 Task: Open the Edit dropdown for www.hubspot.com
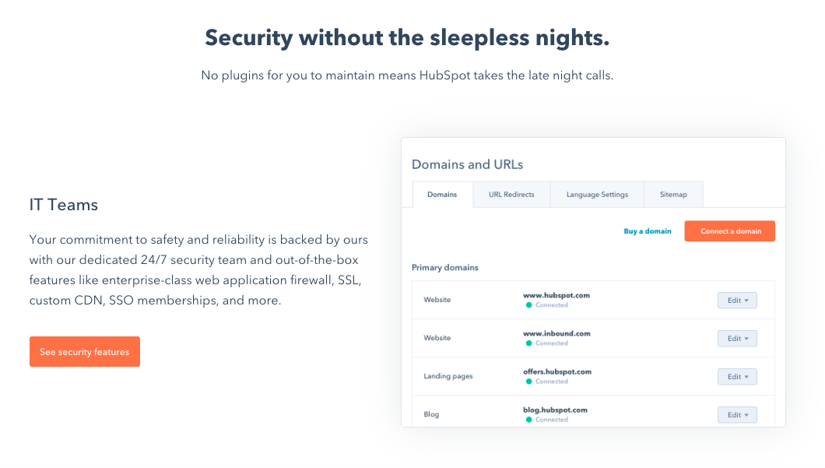coord(736,301)
